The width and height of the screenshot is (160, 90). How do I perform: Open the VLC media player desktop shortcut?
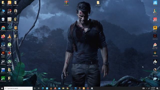coord(9,37)
